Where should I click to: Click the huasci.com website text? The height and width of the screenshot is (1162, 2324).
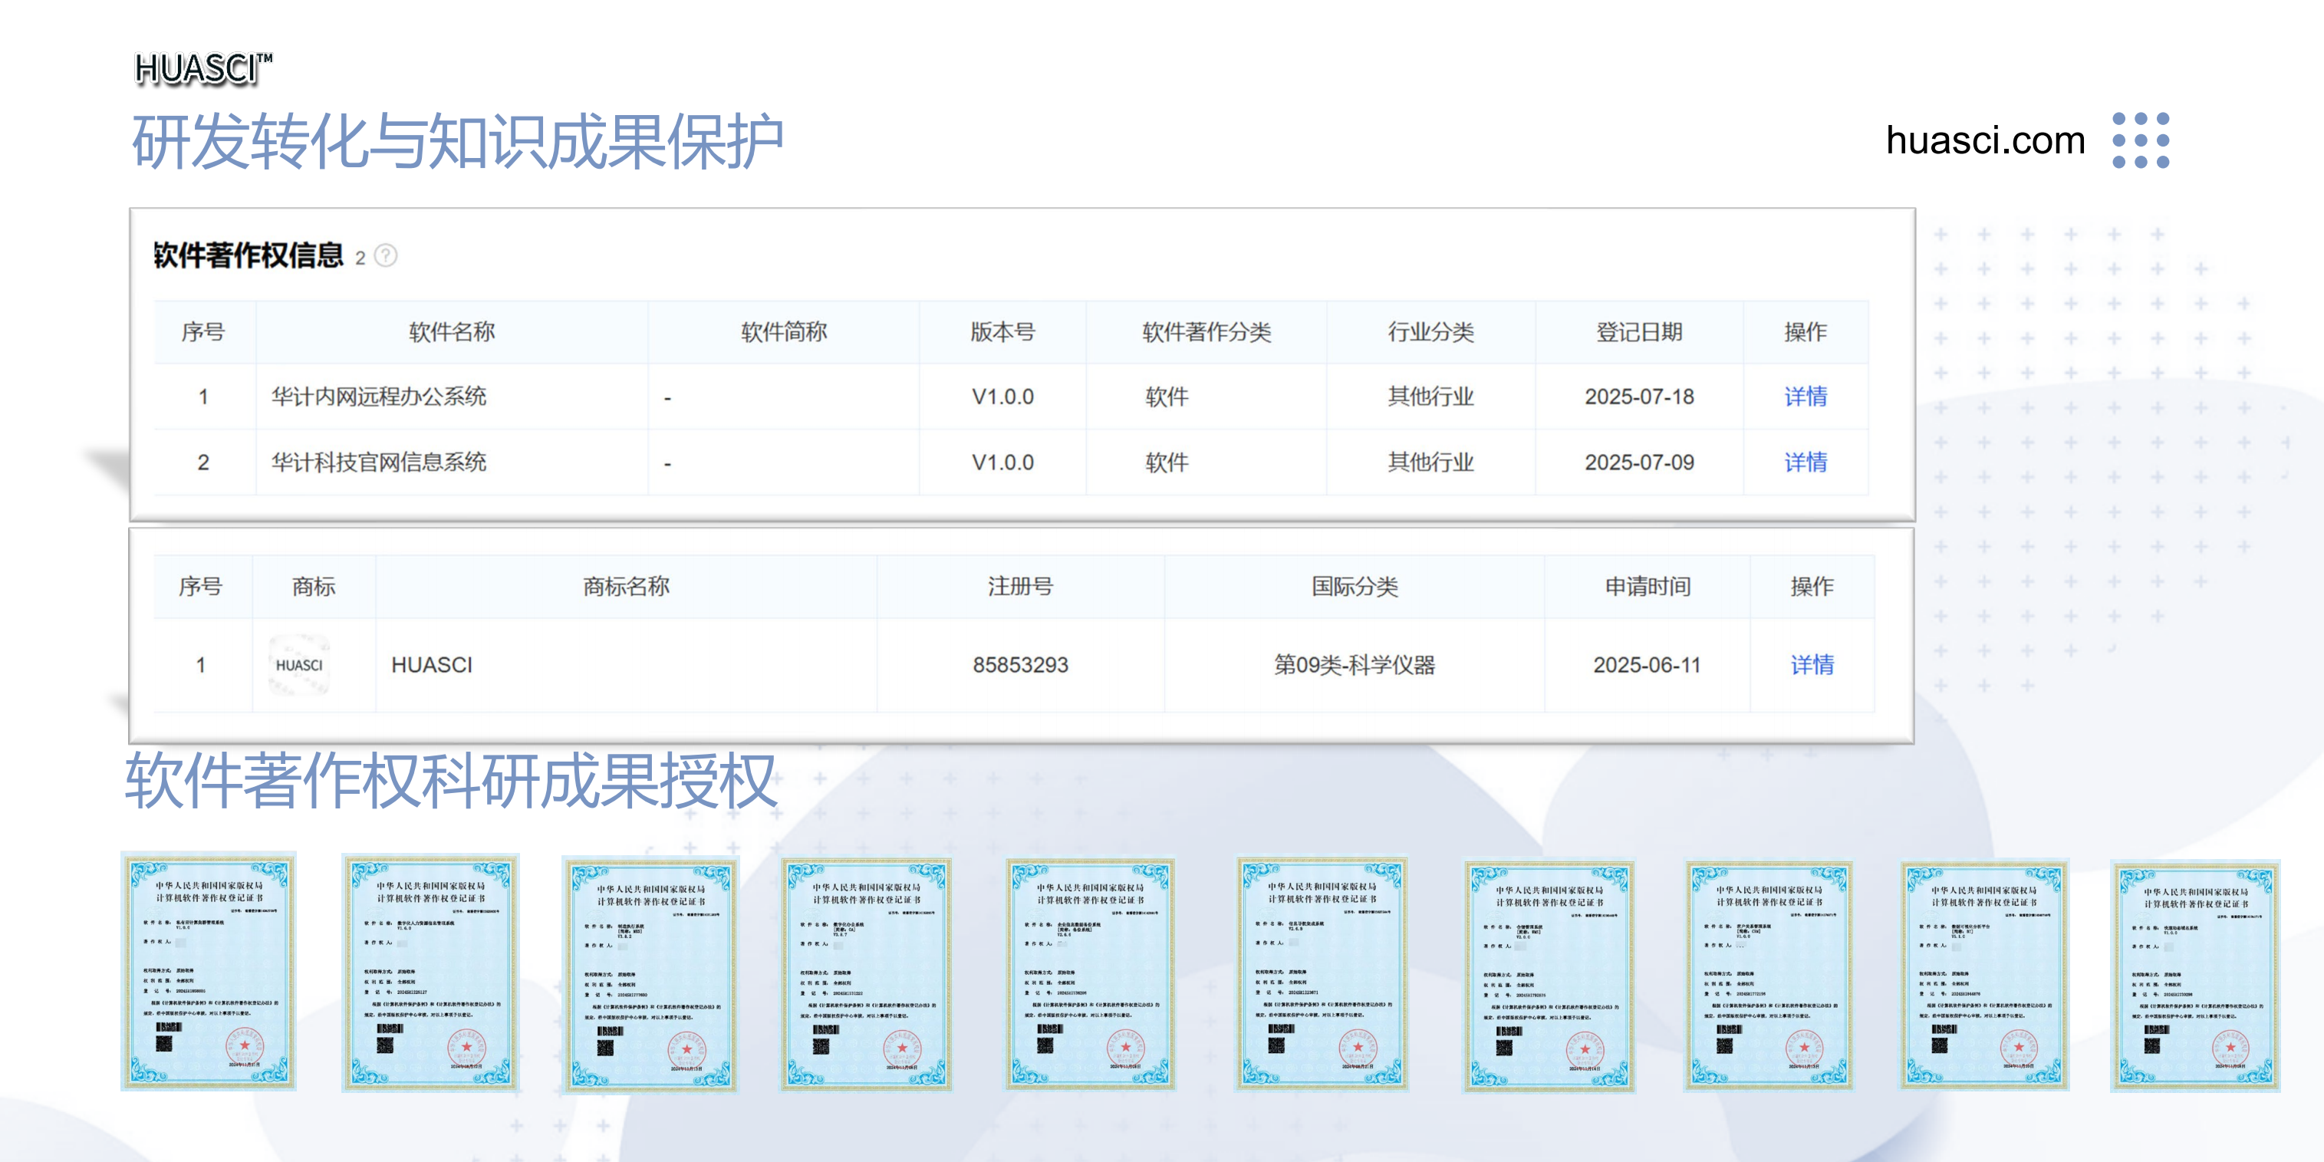point(1985,140)
